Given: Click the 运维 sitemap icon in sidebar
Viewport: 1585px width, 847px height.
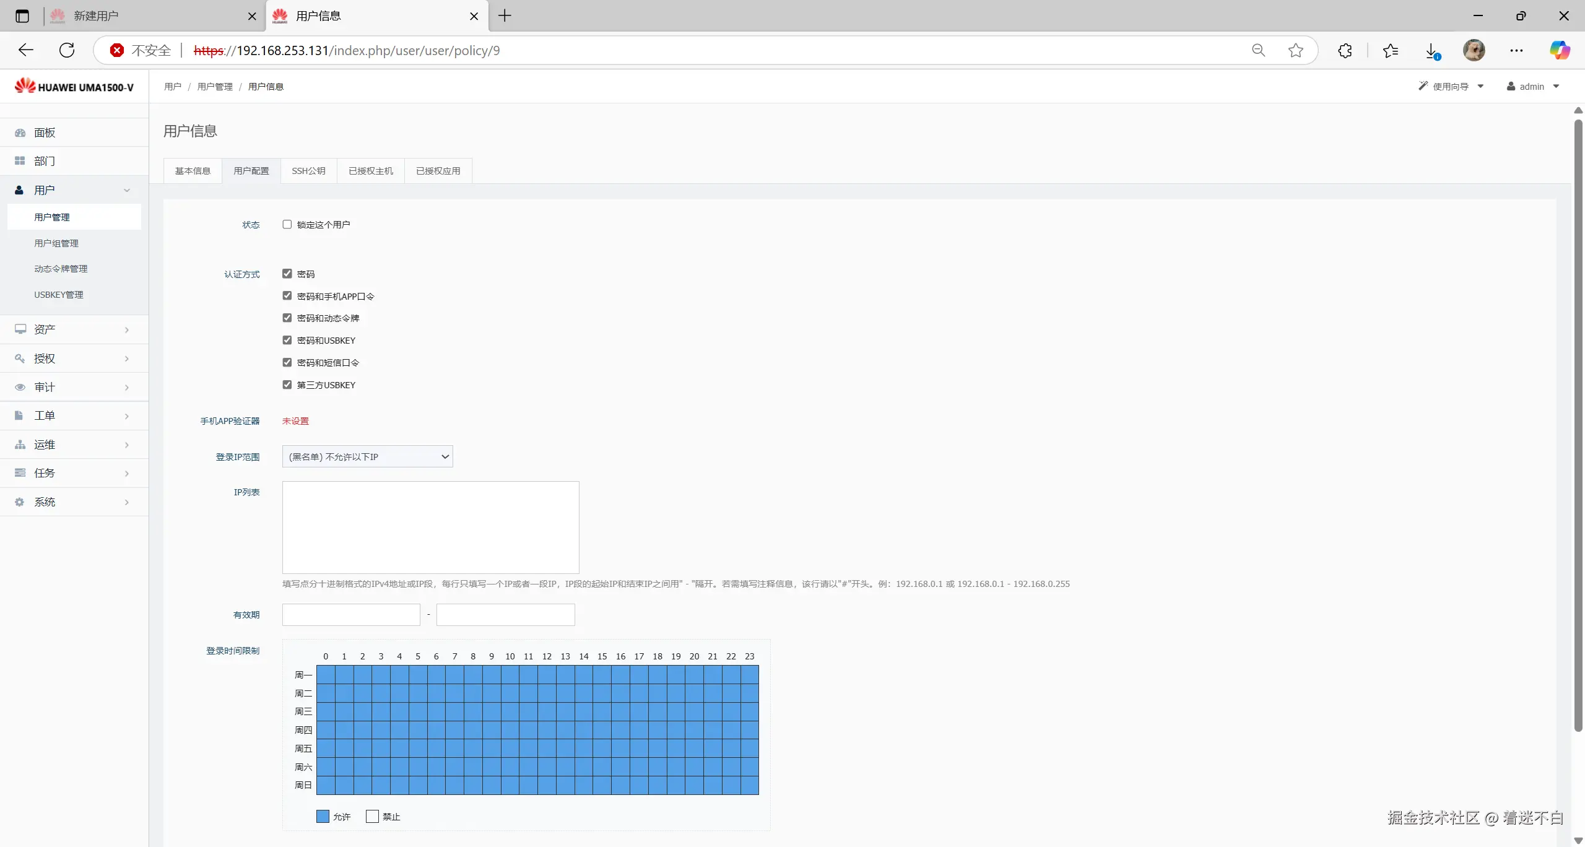Looking at the screenshot, I should click(20, 445).
